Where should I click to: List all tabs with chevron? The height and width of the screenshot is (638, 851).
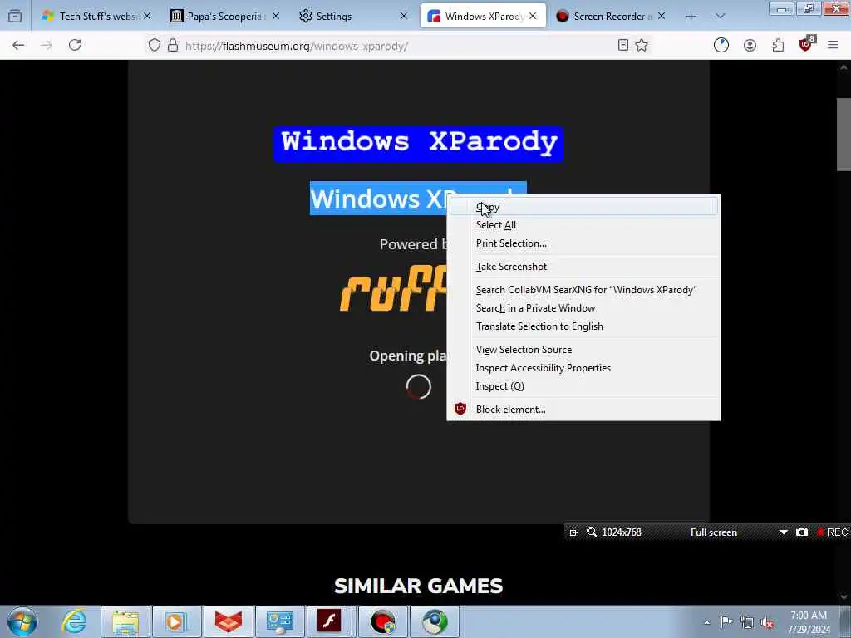tap(720, 17)
